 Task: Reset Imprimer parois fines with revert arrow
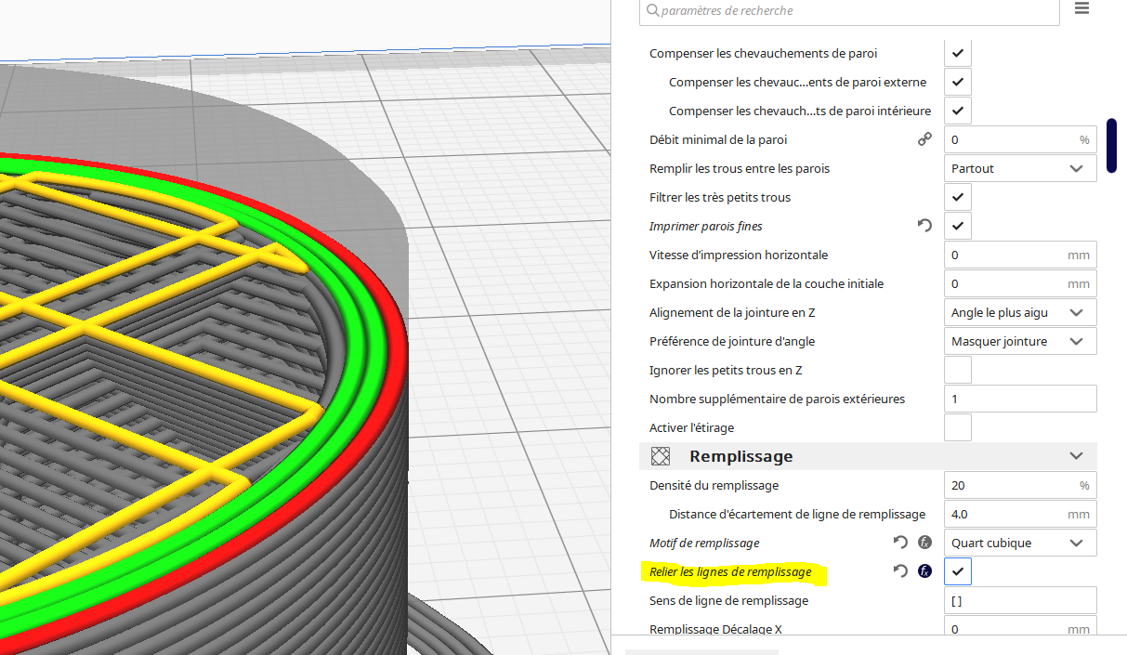coord(924,226)
